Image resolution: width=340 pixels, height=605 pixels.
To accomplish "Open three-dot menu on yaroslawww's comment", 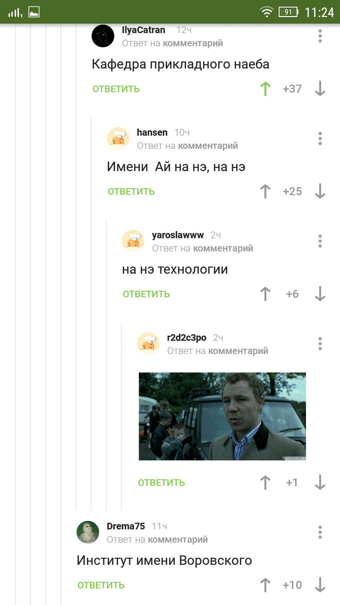I will 320,241.
